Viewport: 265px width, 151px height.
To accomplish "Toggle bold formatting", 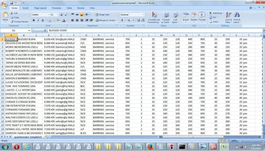I will coord(34,20).
